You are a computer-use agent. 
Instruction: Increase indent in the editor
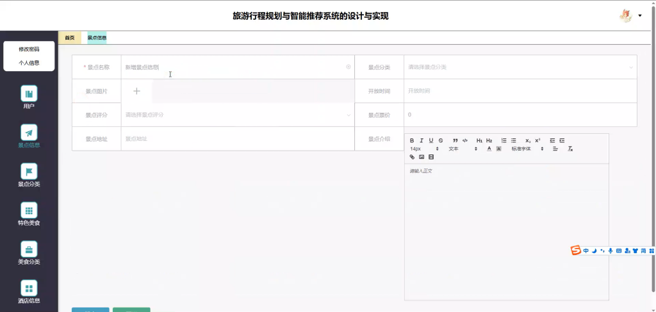pyautogui.click(x=562, y=140)
